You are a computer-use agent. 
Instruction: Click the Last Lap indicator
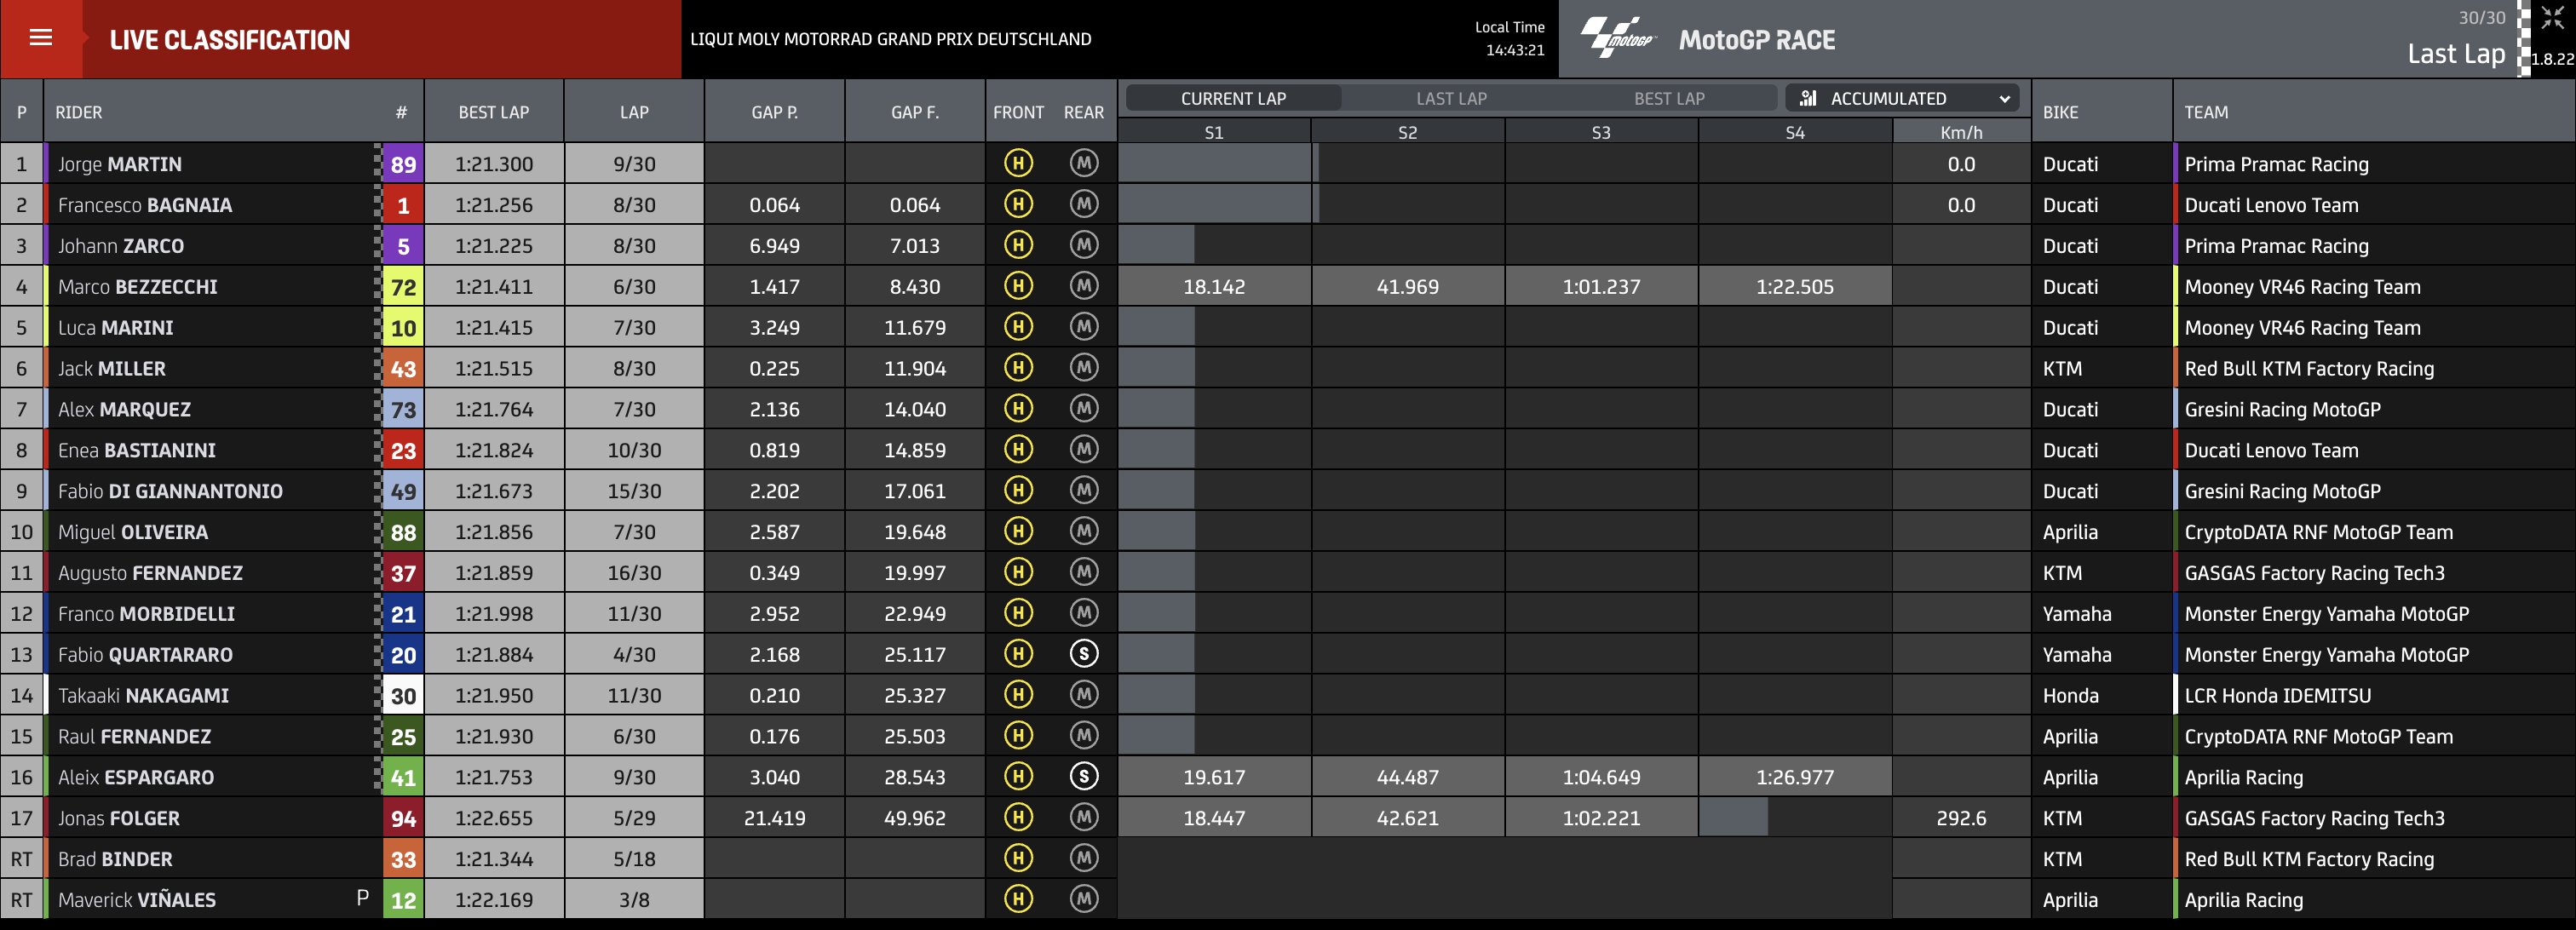coord(2456,54)
